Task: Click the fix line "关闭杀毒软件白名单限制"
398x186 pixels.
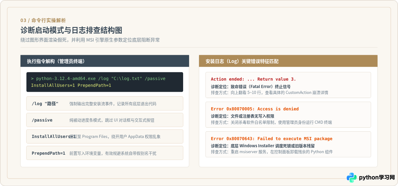Action: [x=271, y=122]
